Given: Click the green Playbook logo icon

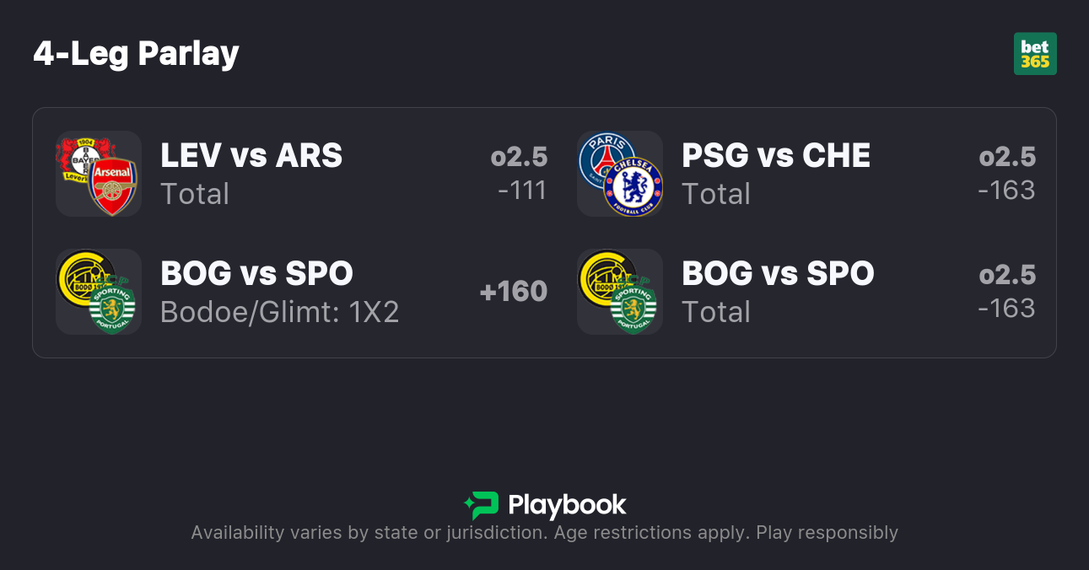Looking at the screenshot, I should tap(481, 505).
